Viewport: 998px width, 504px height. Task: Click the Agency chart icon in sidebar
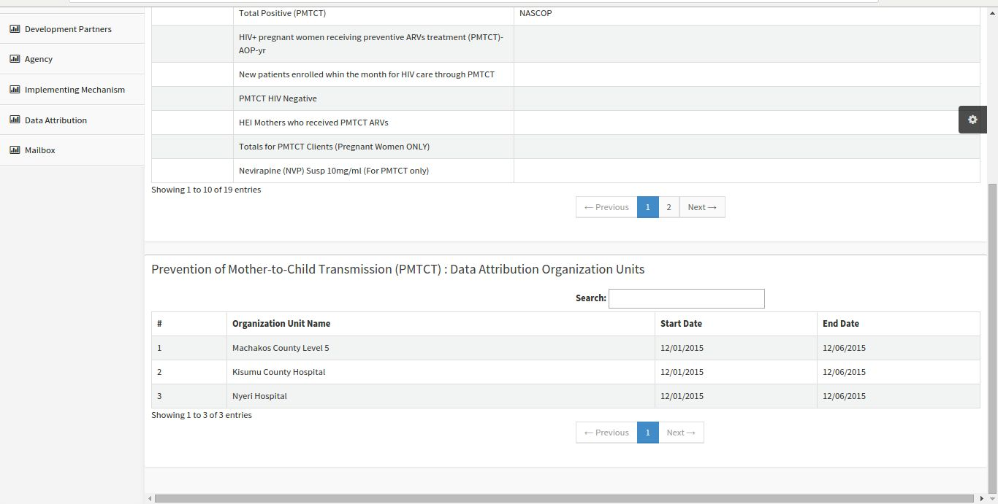coord(15,59)
